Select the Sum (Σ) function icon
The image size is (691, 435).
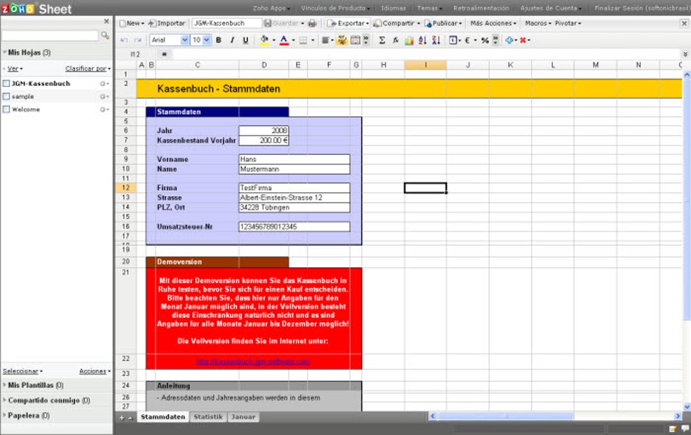coord(382,40)
